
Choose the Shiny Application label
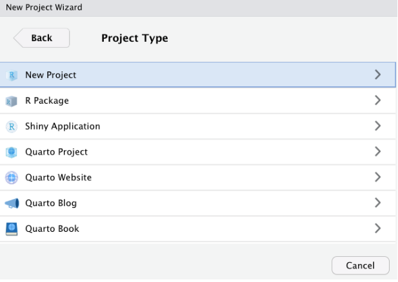(63, 126)
